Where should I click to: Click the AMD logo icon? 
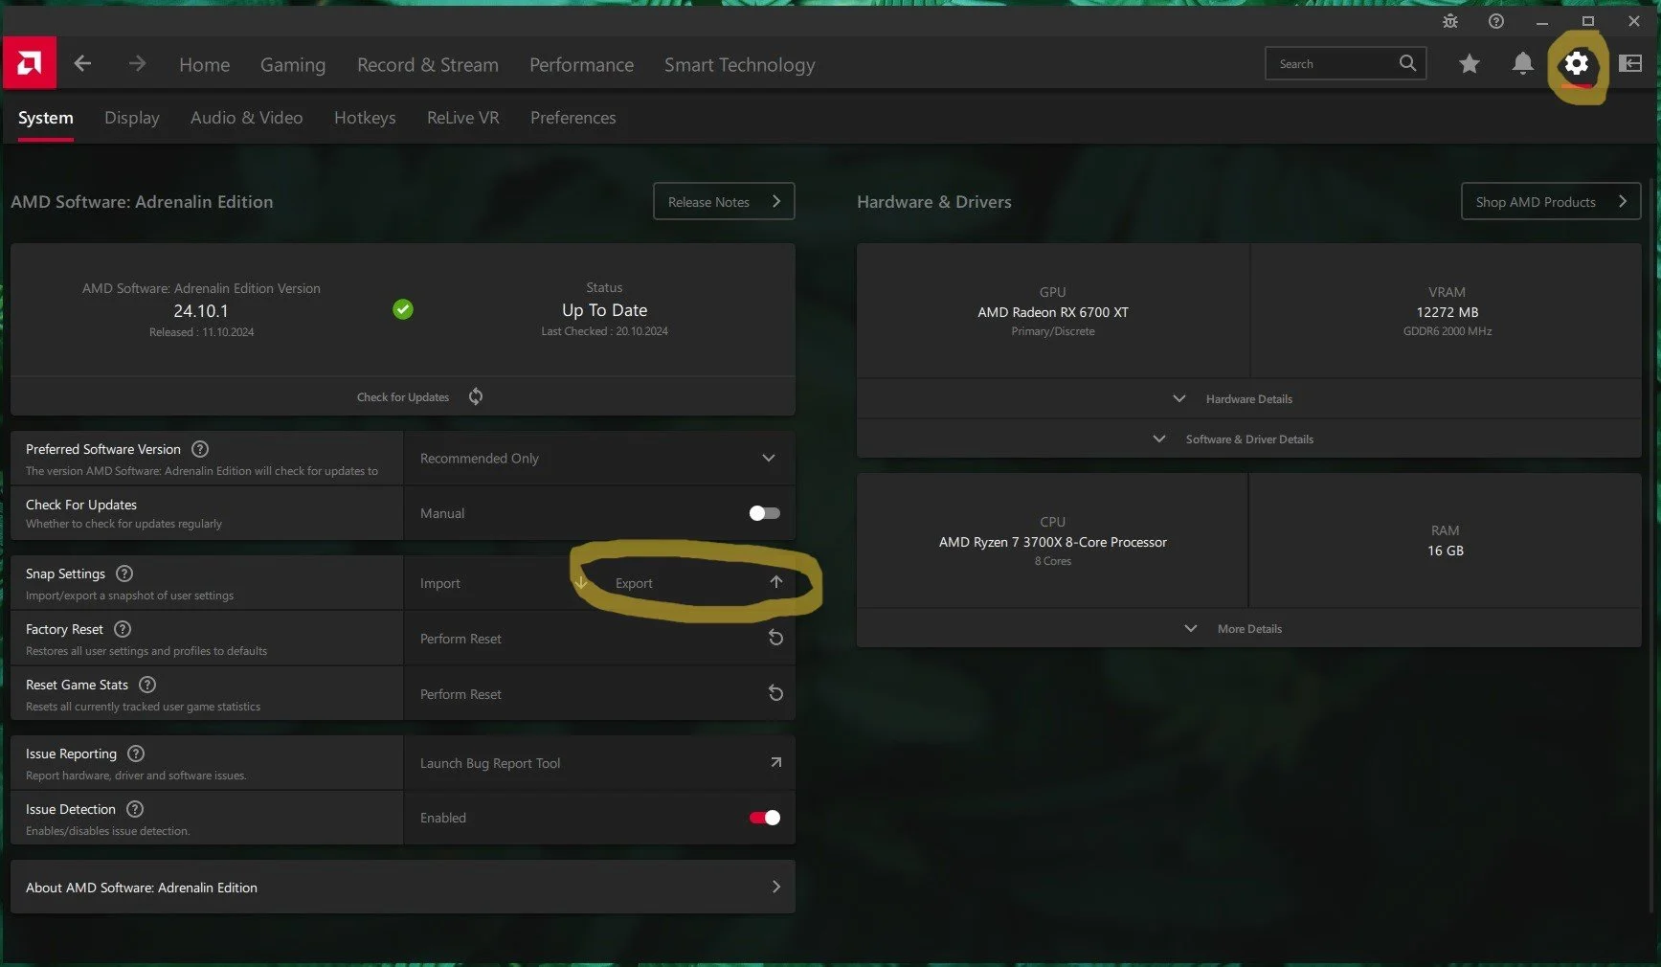pyautogui.click(x=30, y=63)
